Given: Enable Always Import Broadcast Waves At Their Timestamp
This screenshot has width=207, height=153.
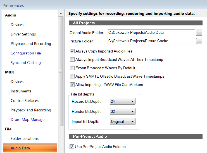Looking at the screenshot, I should pyautogui.click(x=72, y=60).
